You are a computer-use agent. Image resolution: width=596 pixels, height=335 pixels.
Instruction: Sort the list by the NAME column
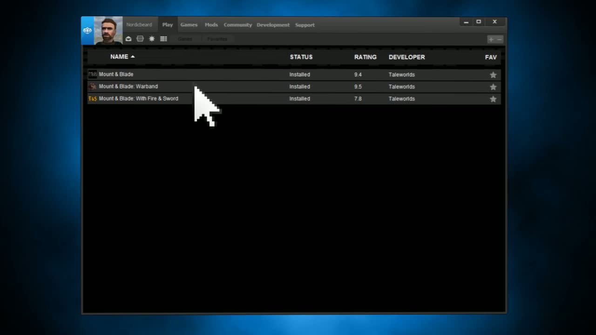119,57
